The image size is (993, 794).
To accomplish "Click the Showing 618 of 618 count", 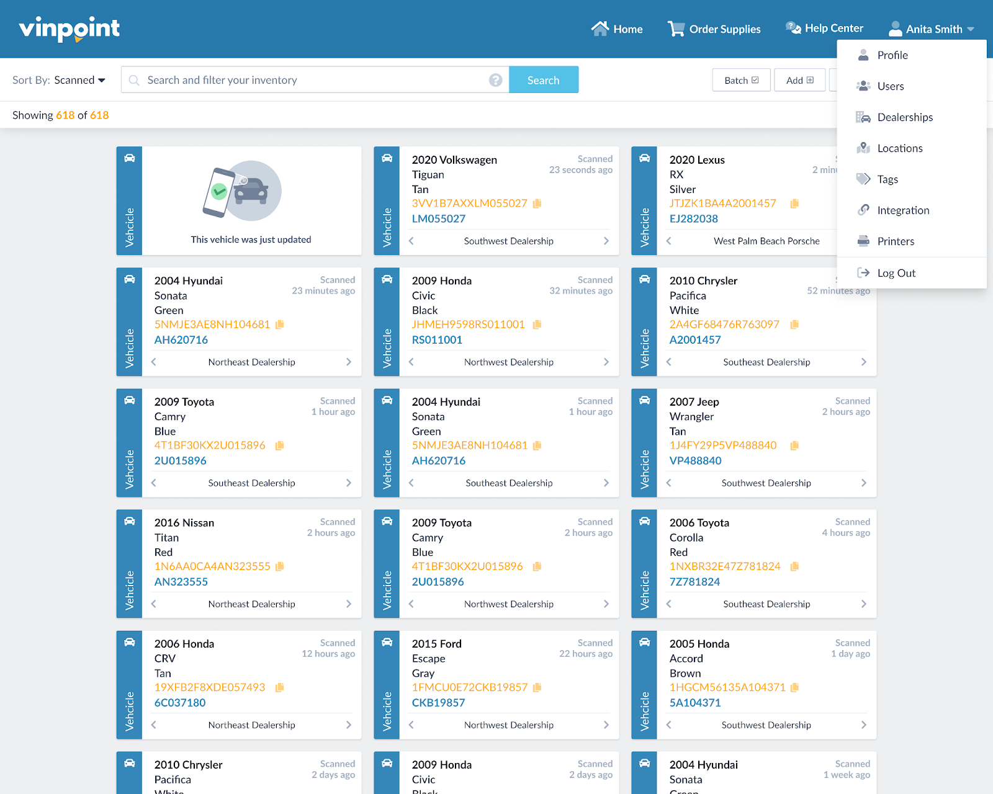I will pos(61,115).
